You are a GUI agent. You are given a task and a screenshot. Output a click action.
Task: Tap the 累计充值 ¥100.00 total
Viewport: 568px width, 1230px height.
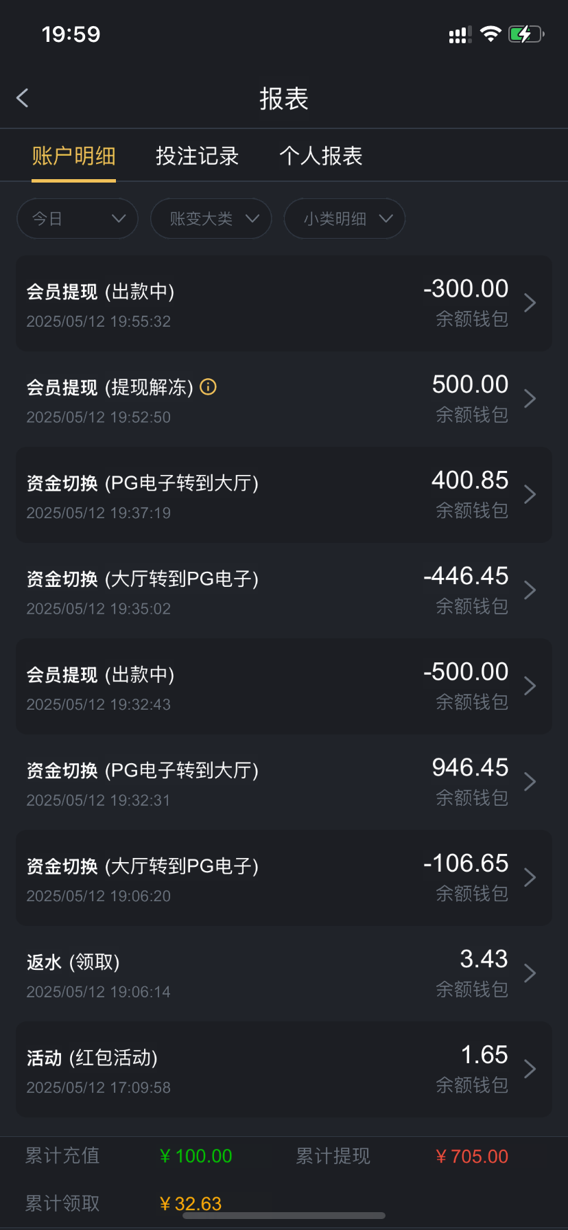click(196, 1157)
